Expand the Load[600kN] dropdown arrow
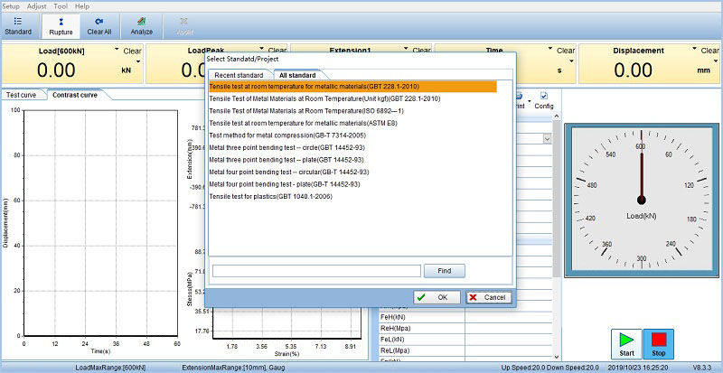Viewport: 723px width, 373px height. point(117,51)
